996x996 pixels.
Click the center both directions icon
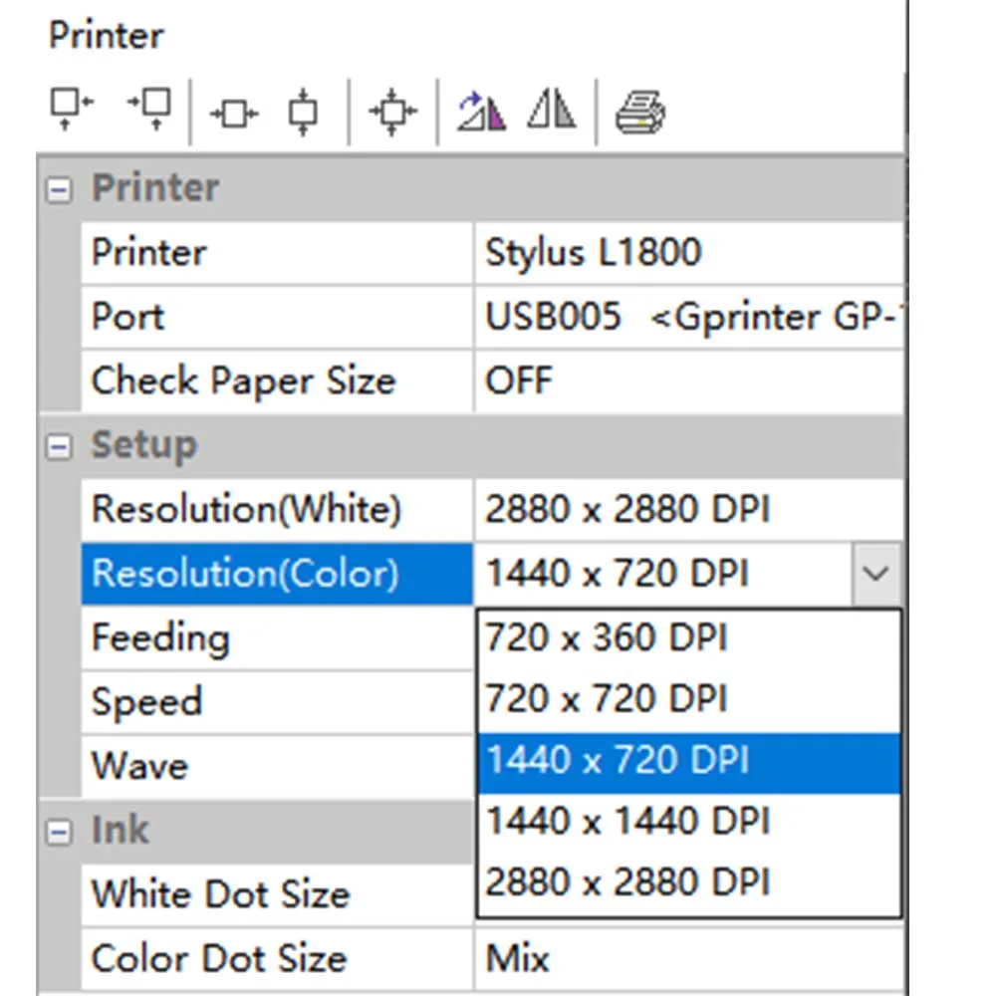[392, 112]
